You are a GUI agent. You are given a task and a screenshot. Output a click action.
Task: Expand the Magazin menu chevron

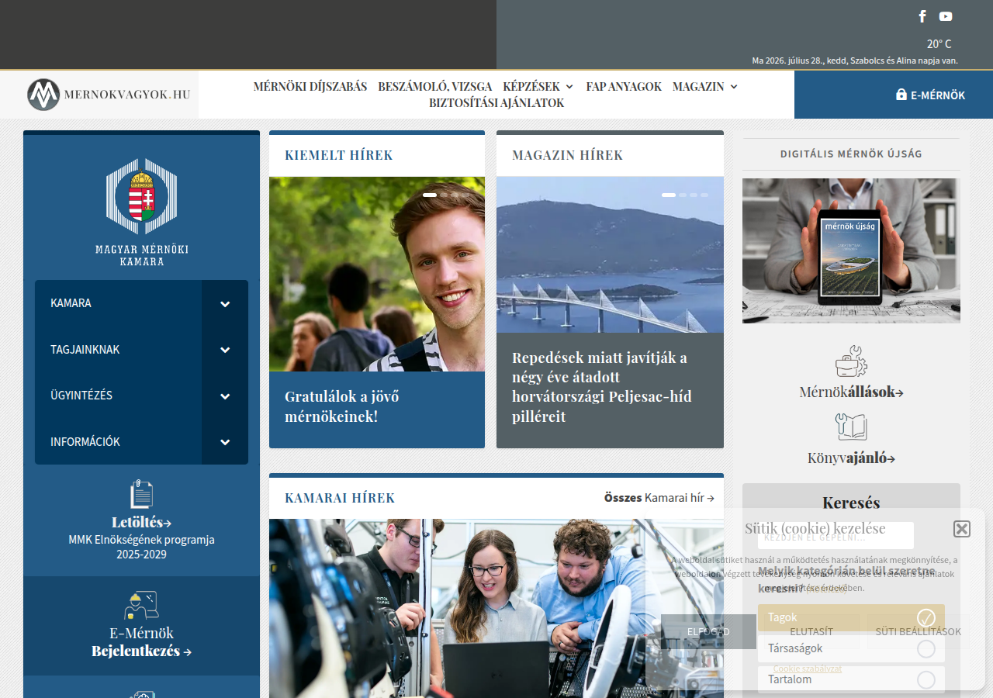coord(734,87)
